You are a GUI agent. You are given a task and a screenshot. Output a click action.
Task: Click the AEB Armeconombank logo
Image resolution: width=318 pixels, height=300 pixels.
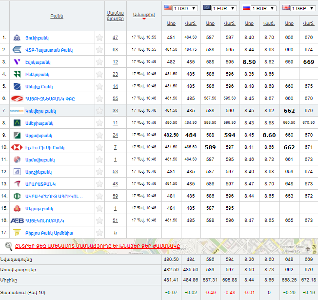coord(17,220)
